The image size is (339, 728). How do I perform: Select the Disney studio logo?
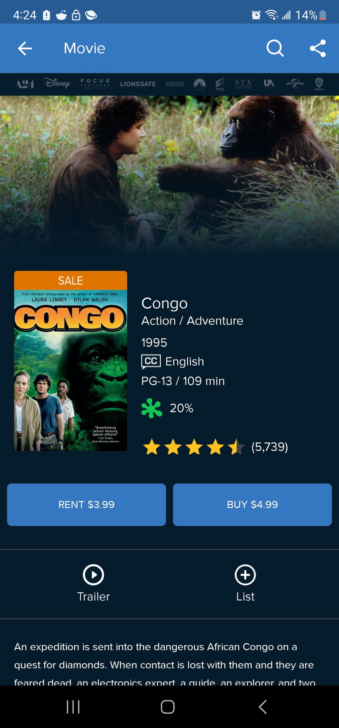(x=57, y=84)
